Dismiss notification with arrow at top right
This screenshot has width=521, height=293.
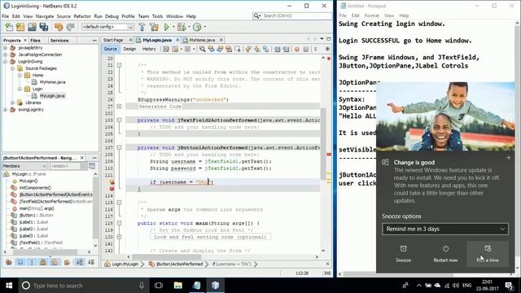tap(508, 158)
